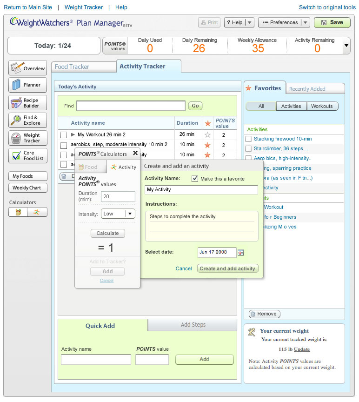This screenshot has height=402, width=359.
Task: Switch to Recently Added tab
Action: click(x=307, y=89)
